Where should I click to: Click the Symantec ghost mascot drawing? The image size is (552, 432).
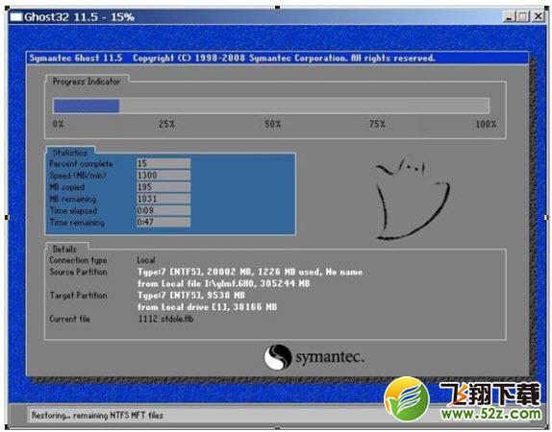(x=413, y=199)
